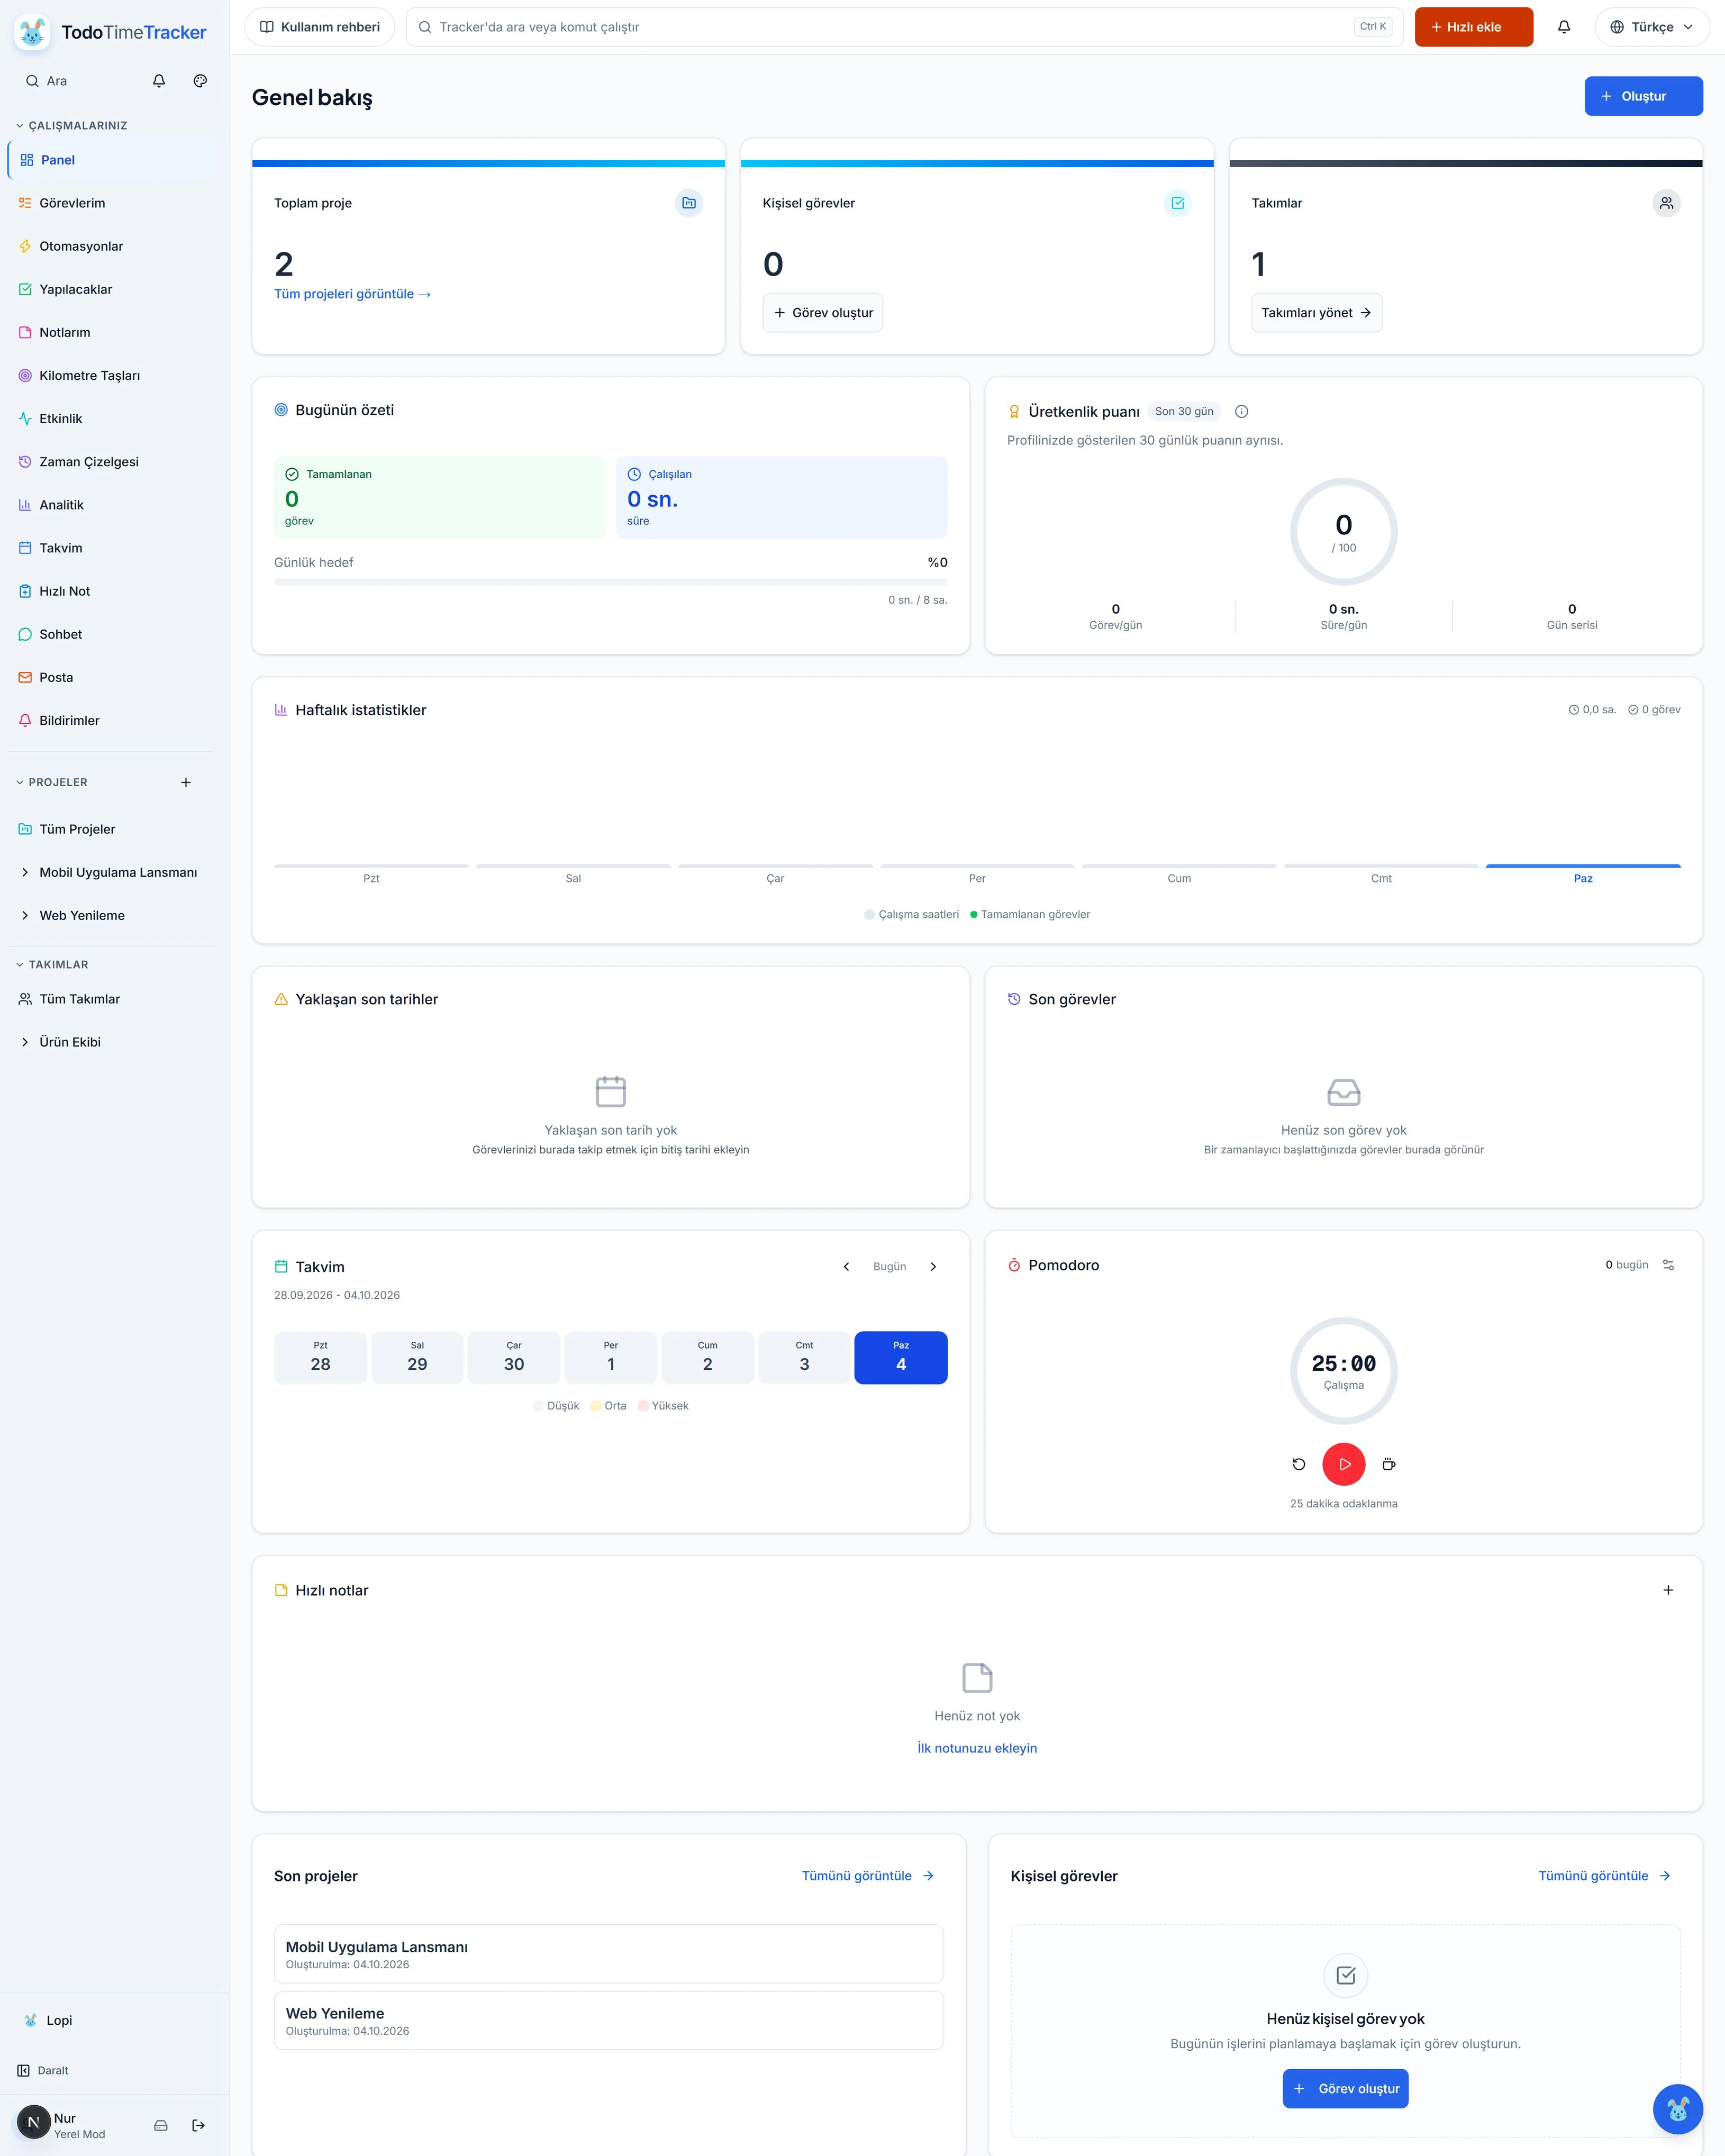Click the Hızlı ekle button
This screenshot has width=1725, height=2156.
pyautogui.click(x=1473, y=27)
